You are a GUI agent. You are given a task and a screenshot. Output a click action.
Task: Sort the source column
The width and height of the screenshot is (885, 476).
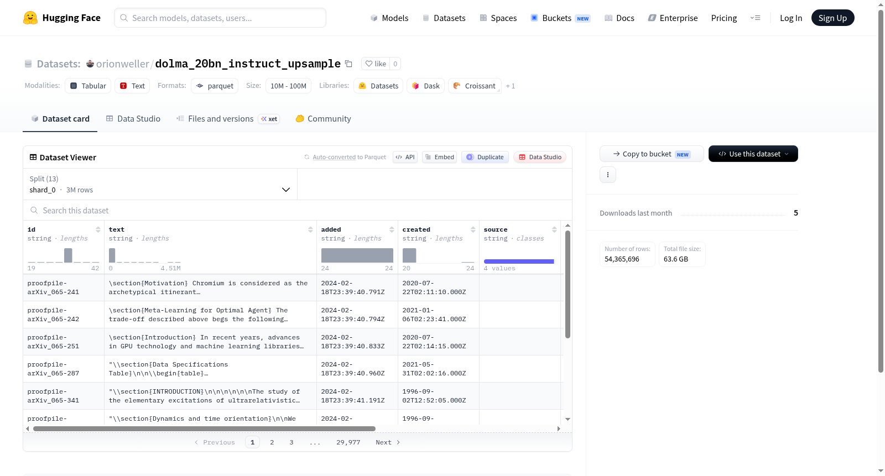(x=554, y=229)
